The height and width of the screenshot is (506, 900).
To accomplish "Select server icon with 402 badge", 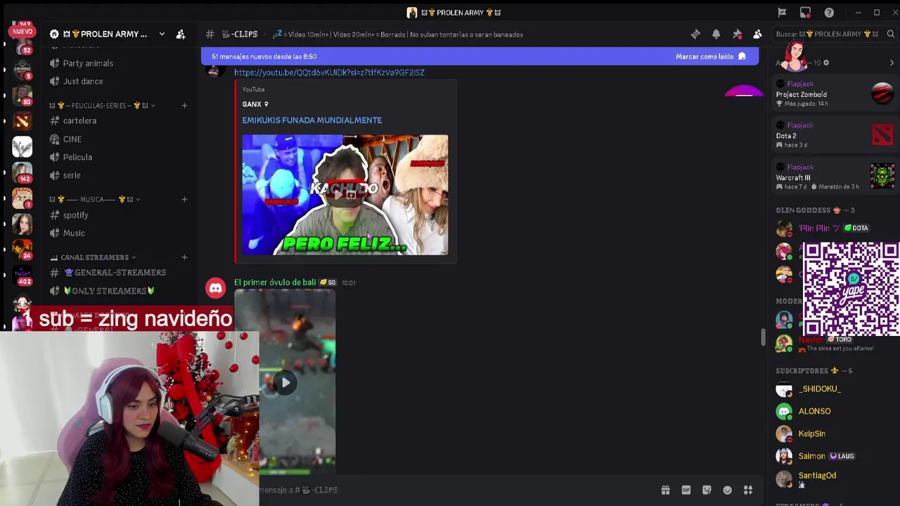I will [22, 275].
